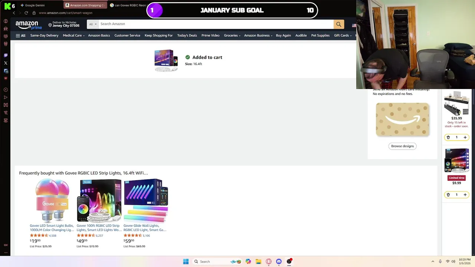
Task: Open the 4,508 ratings link
Action: click(53, 235)
